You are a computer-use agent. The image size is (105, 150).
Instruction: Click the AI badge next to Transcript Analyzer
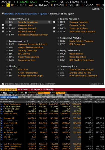54,28
